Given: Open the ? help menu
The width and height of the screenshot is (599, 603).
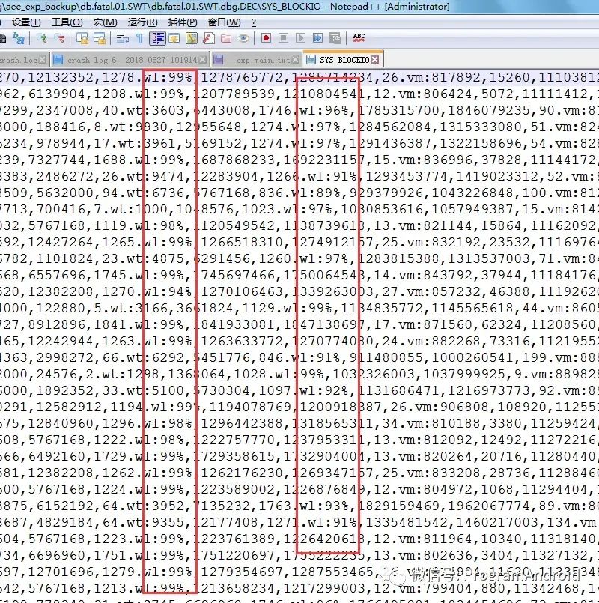Looking at the screenshot, I should click(x=254, y=22).
